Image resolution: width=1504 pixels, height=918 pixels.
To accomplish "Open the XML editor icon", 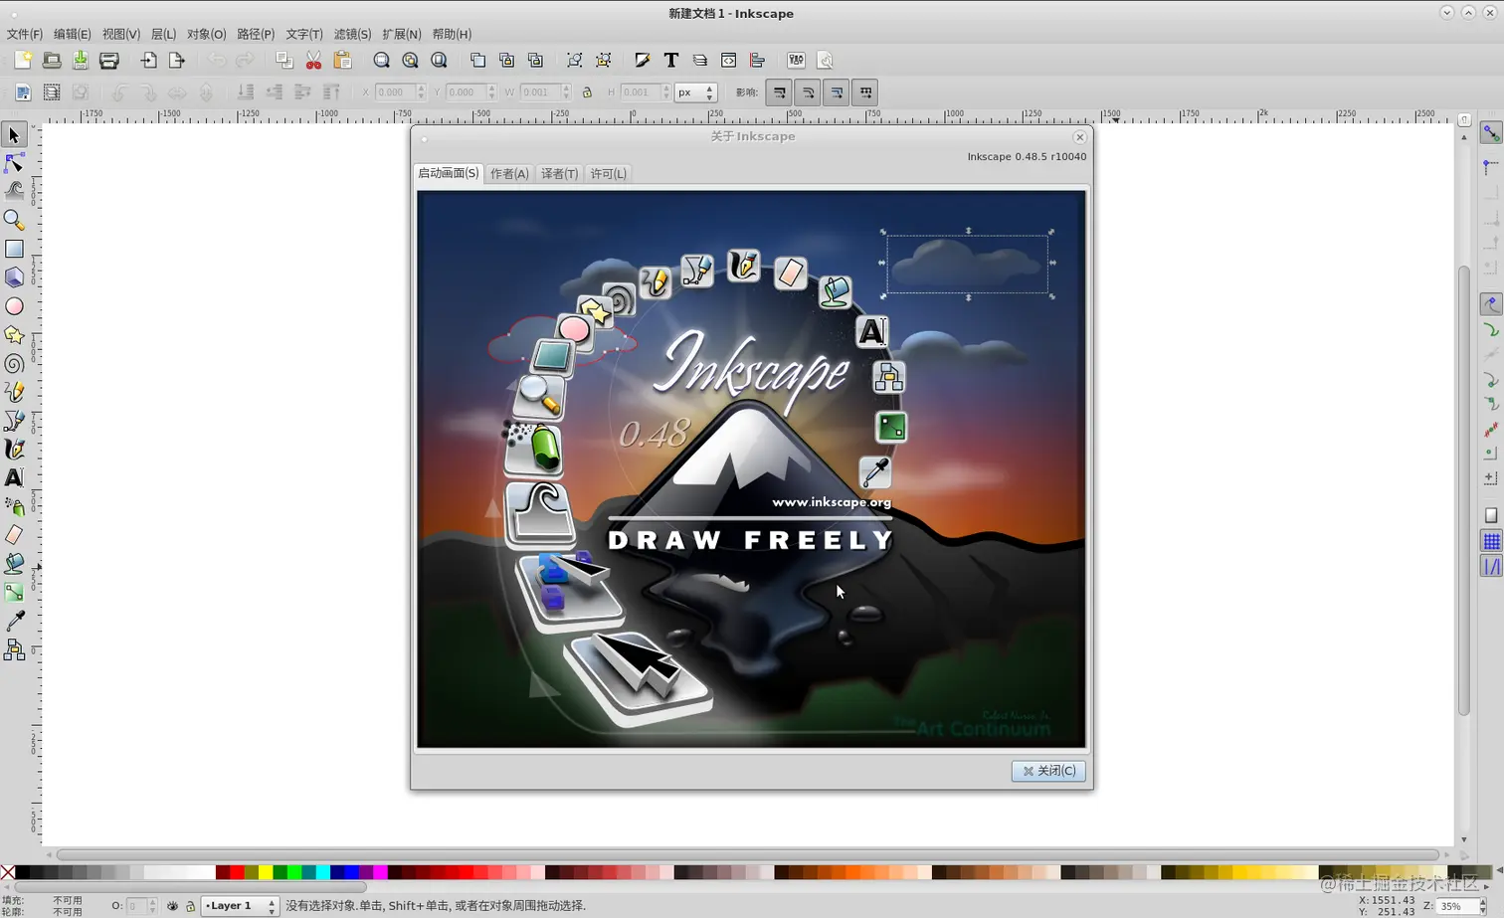I will point(728,61).
